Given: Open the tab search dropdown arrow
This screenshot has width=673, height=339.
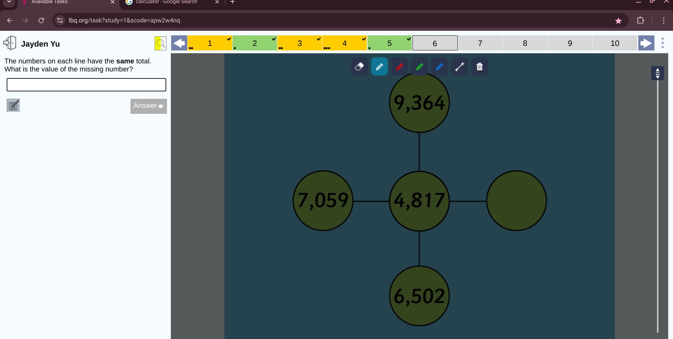Looking at the screenshot, I should point(9,2).
